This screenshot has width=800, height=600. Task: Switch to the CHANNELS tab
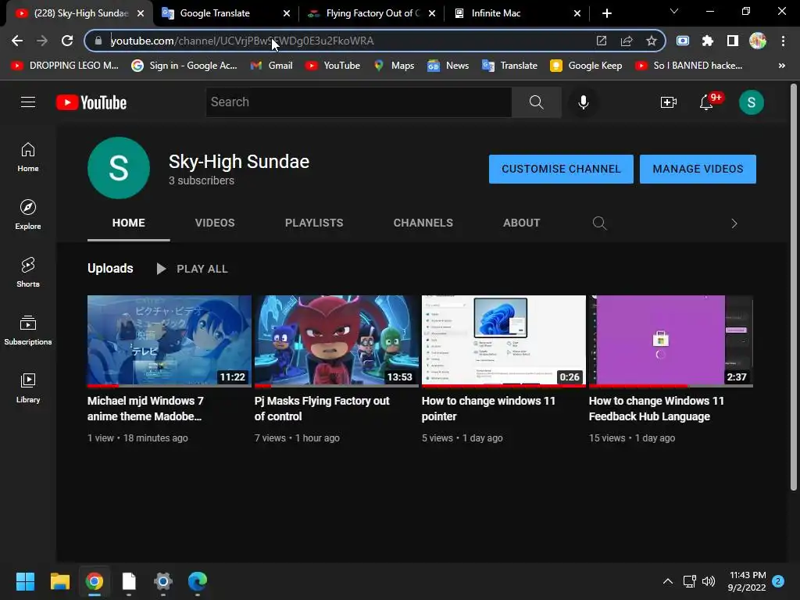pos(423,223)
